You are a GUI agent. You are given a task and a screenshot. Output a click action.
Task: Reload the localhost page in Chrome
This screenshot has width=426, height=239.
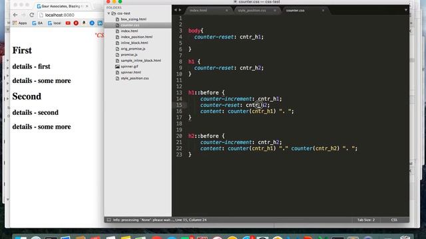(32, 15)
